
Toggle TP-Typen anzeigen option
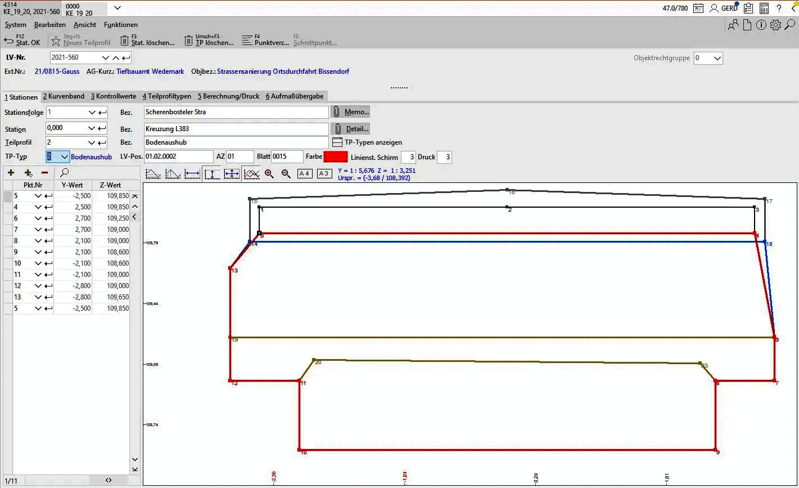tap(337, 142)
